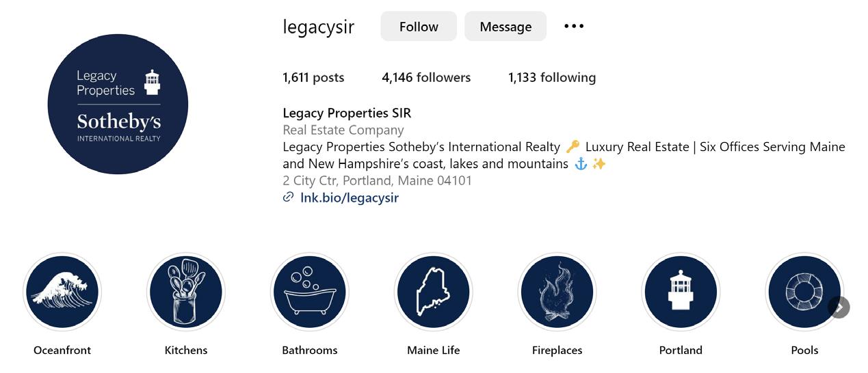Open the Pools life-ring highlight icon
The height and width of the screenshot is (373, 868).
click(x=804, y=292)
